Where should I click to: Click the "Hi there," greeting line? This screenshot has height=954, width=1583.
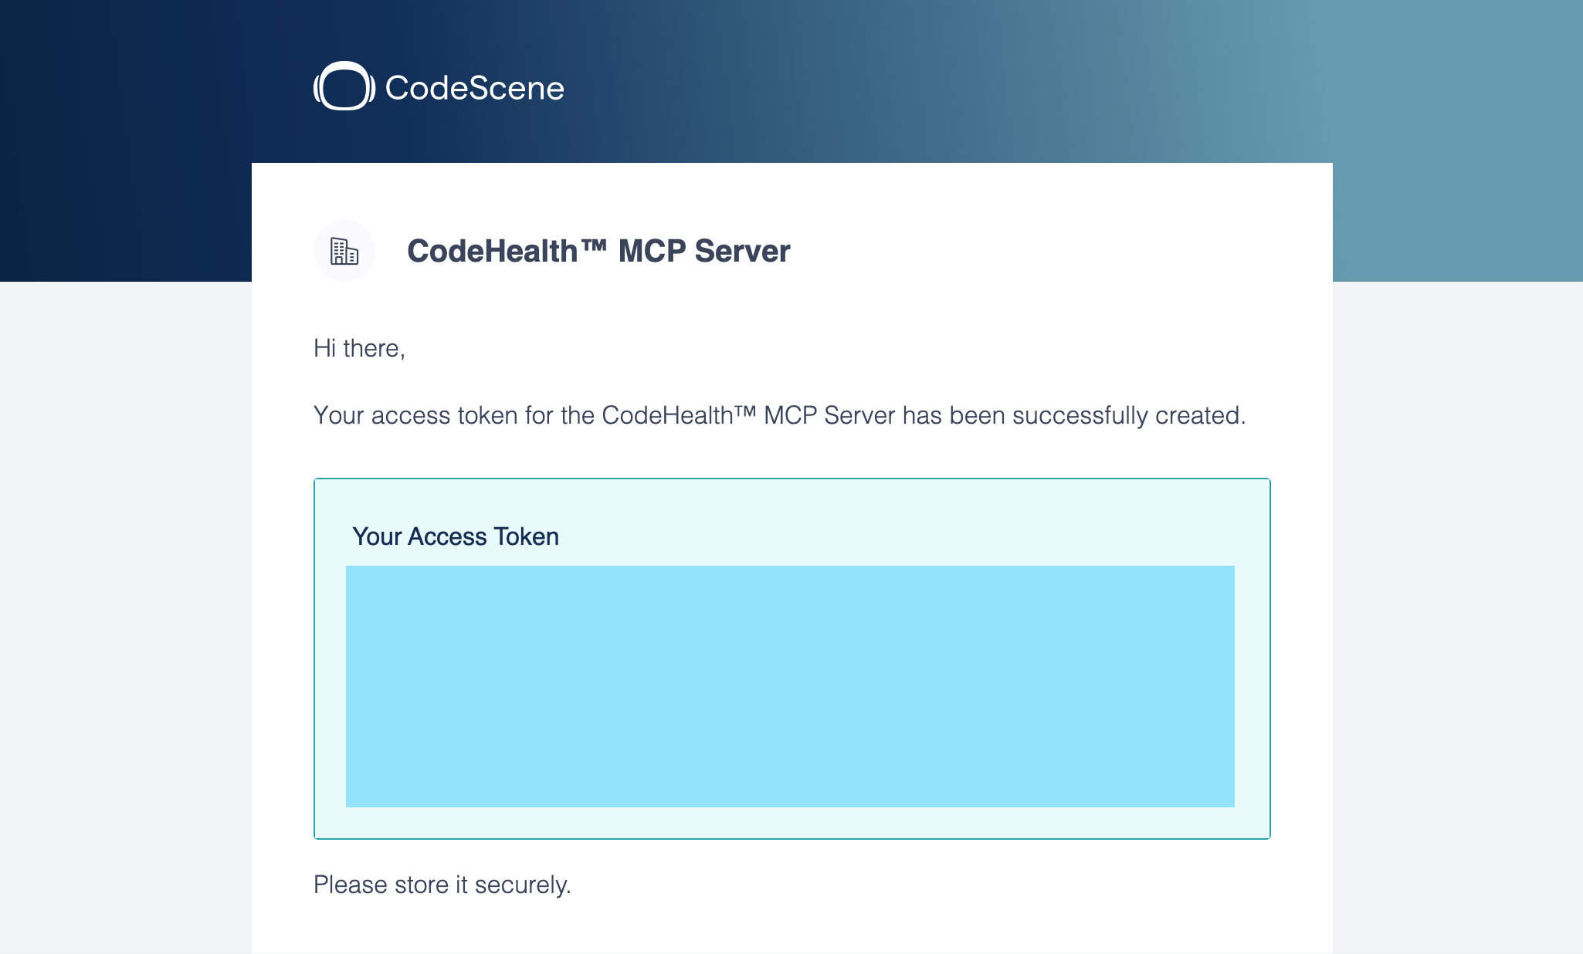[x=359, y=348]
